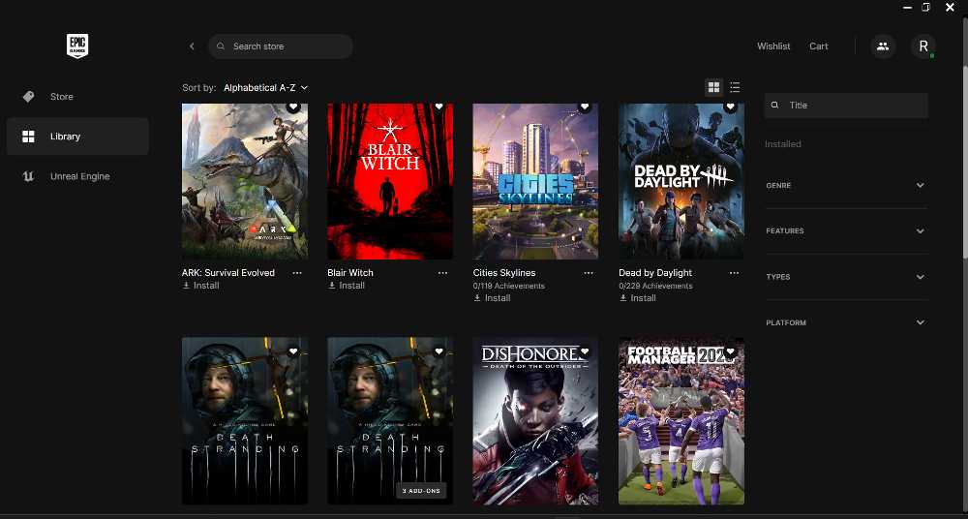Toggle favorite heart on Blair Witch

[439, 107]
